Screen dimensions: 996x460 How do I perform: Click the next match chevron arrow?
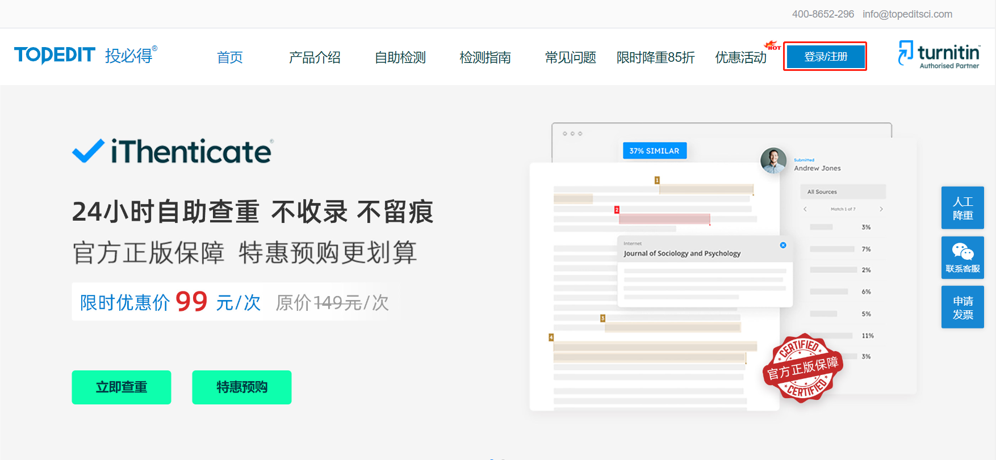(881, 209)
